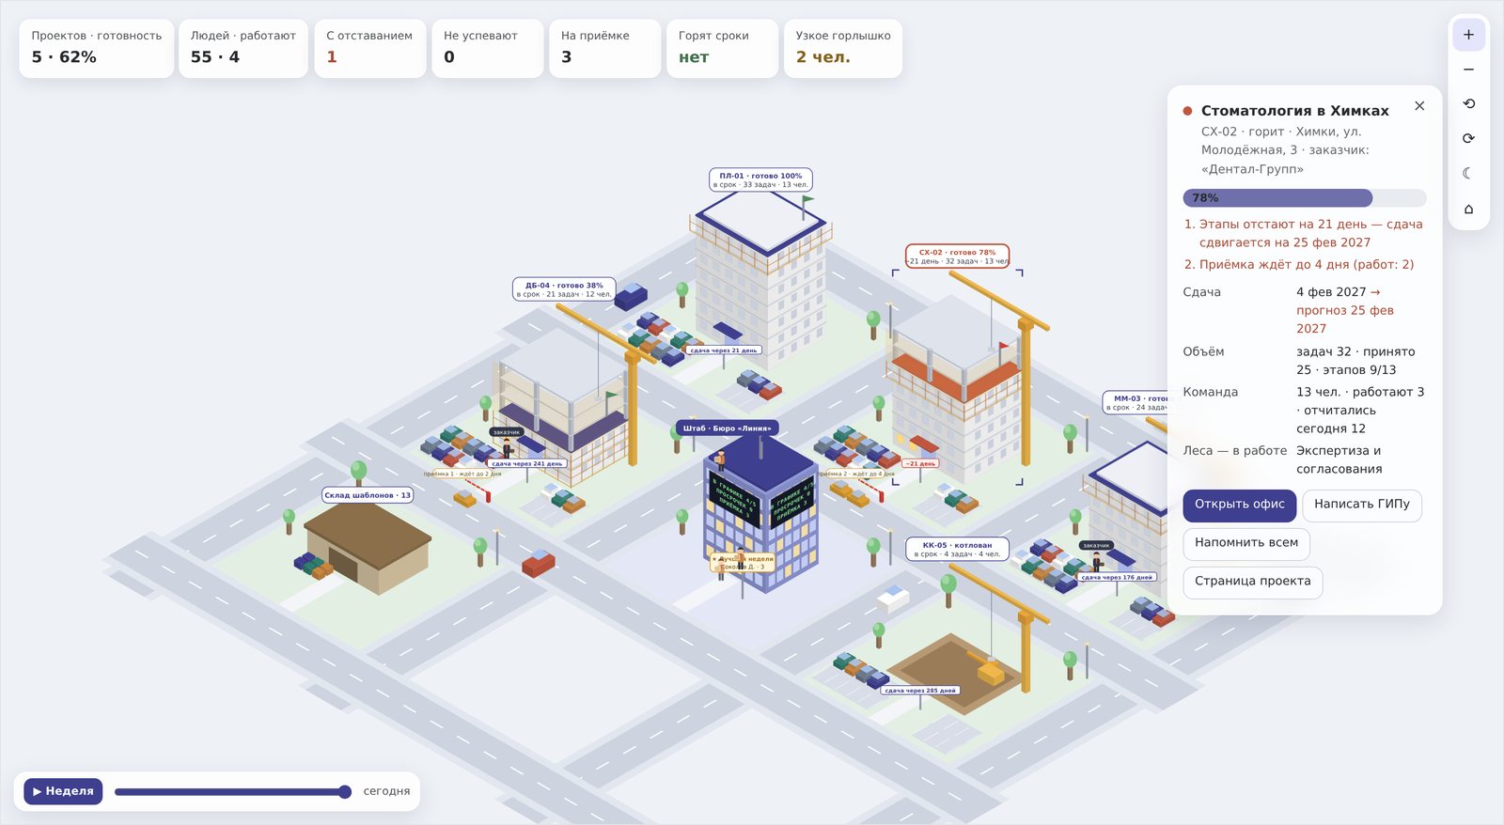Play the Неделя timeline

click(63, 791)
